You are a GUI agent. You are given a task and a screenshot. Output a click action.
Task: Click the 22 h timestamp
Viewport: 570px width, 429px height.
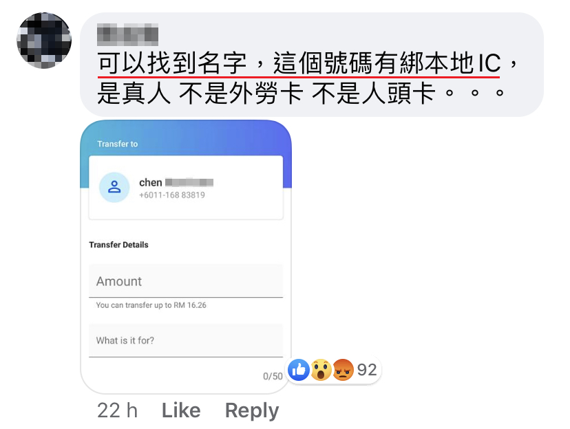pyautogui.click(x=118, y=410)
